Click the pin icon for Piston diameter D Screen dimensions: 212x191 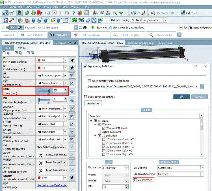72,60
